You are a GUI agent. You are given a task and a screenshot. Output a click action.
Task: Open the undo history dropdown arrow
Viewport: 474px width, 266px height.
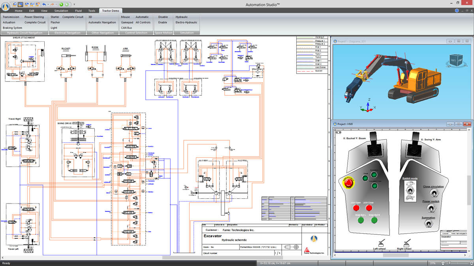pyautogui.click(x=47, y=4)
